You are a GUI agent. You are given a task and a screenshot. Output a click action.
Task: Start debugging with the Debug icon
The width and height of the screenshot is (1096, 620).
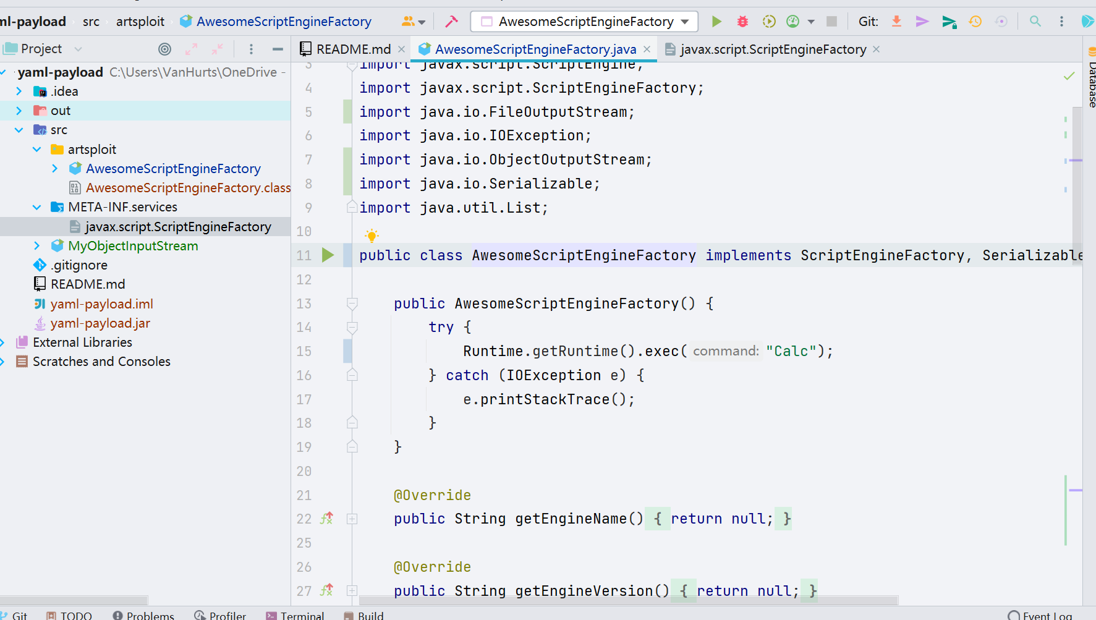742,21
